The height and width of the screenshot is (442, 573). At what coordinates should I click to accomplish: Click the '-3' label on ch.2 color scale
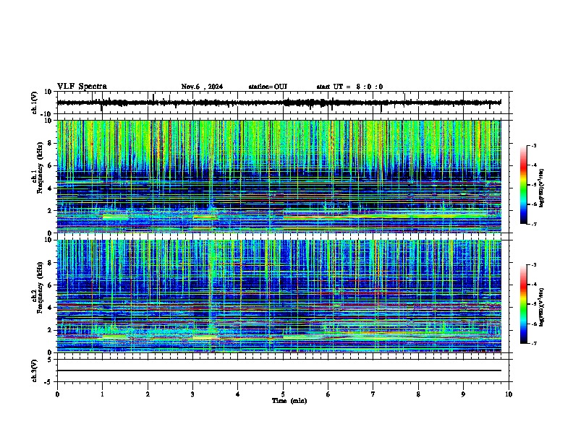[x=534, y=265]
